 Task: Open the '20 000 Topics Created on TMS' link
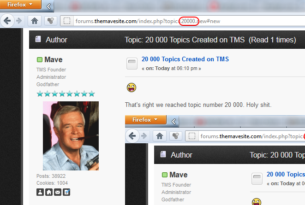click(185, 59)
